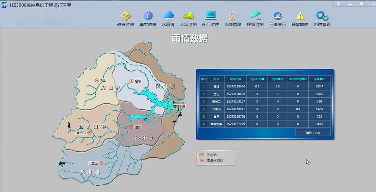
Task: Click the 当小时雨量 column header
Action: 257,78
